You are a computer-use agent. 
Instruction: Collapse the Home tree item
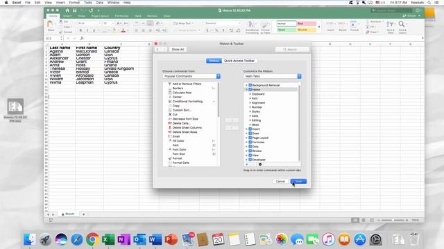click(246, 89)
